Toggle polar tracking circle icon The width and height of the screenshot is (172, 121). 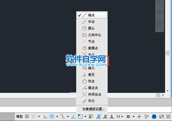coord(52,117)
